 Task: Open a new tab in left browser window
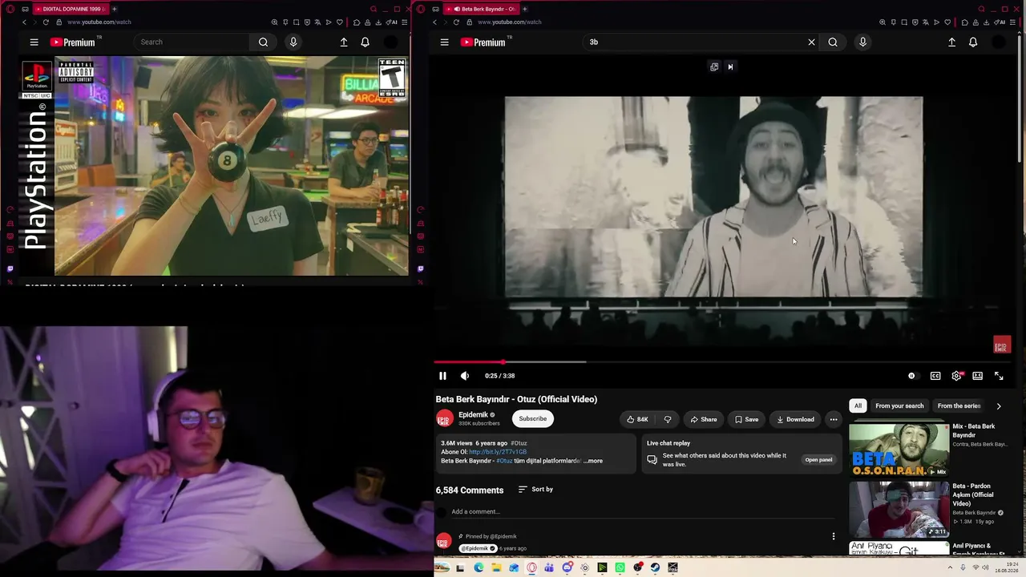[114, 9]
